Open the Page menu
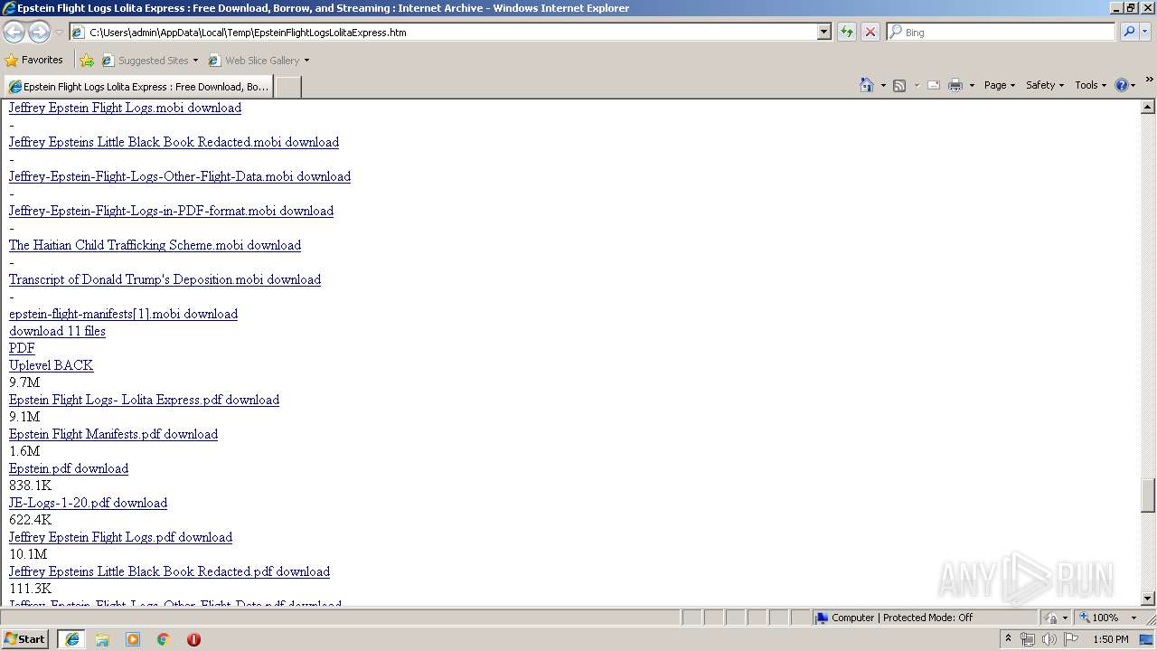The image size is (1157, 651). (999, 85)
